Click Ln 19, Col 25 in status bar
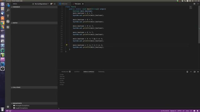 165,111
